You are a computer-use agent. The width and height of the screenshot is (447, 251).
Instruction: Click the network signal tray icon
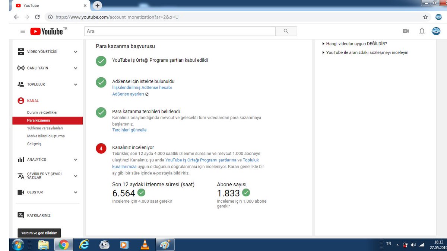(422, 245)
